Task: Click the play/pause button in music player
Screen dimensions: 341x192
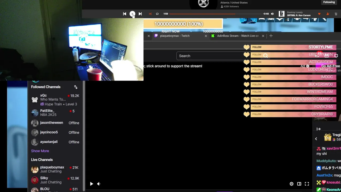Action: 132,14
